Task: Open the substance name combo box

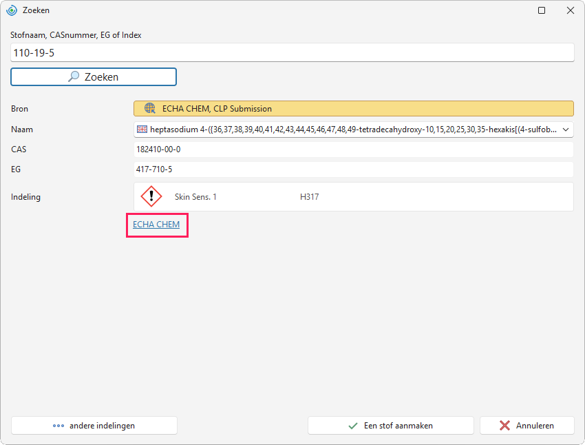Action: (353, 130)
